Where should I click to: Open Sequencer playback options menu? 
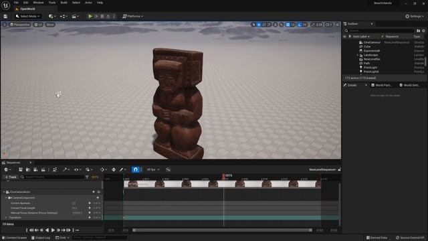click(x=89, y=169)
